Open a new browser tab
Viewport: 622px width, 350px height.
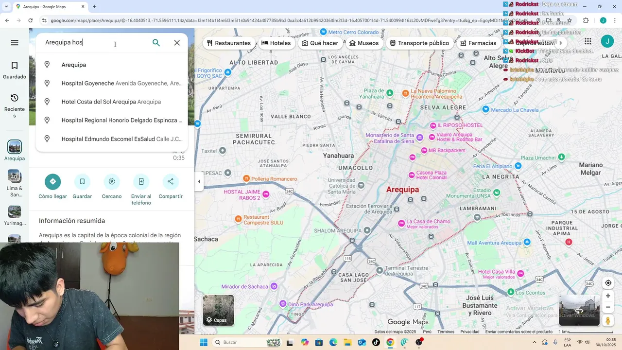click(x=94, y=6)
